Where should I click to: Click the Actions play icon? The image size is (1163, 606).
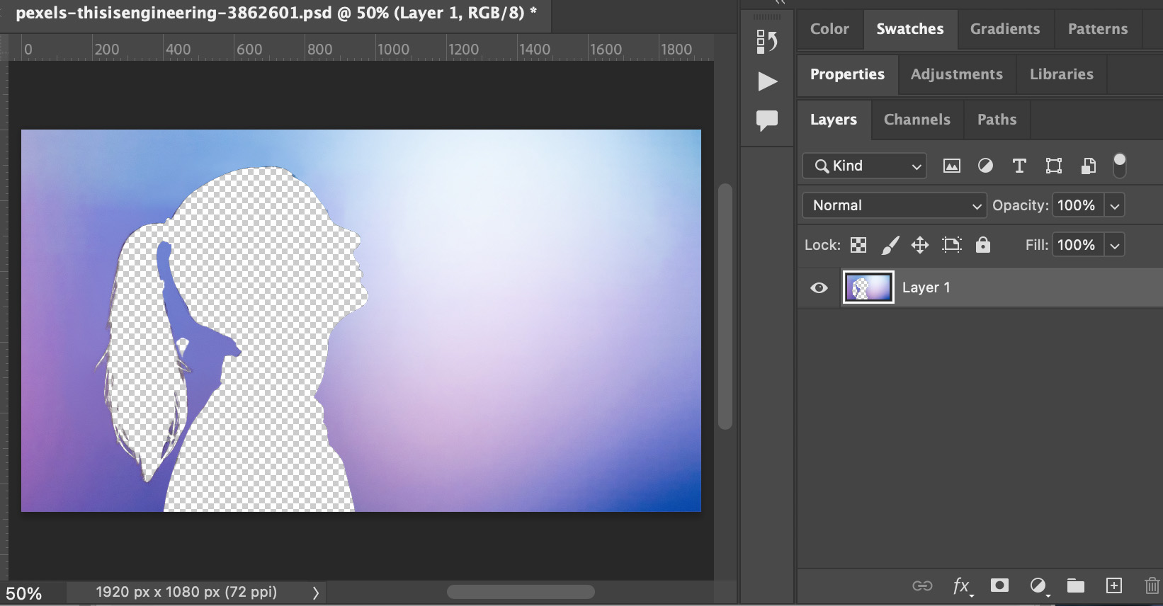pos(767,81)
